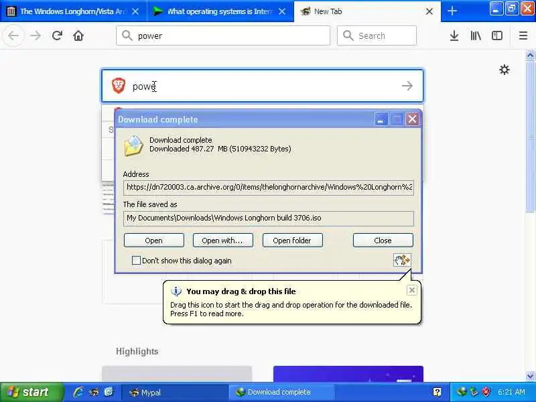Open the Mypal taskbar item

pos(174,392)
